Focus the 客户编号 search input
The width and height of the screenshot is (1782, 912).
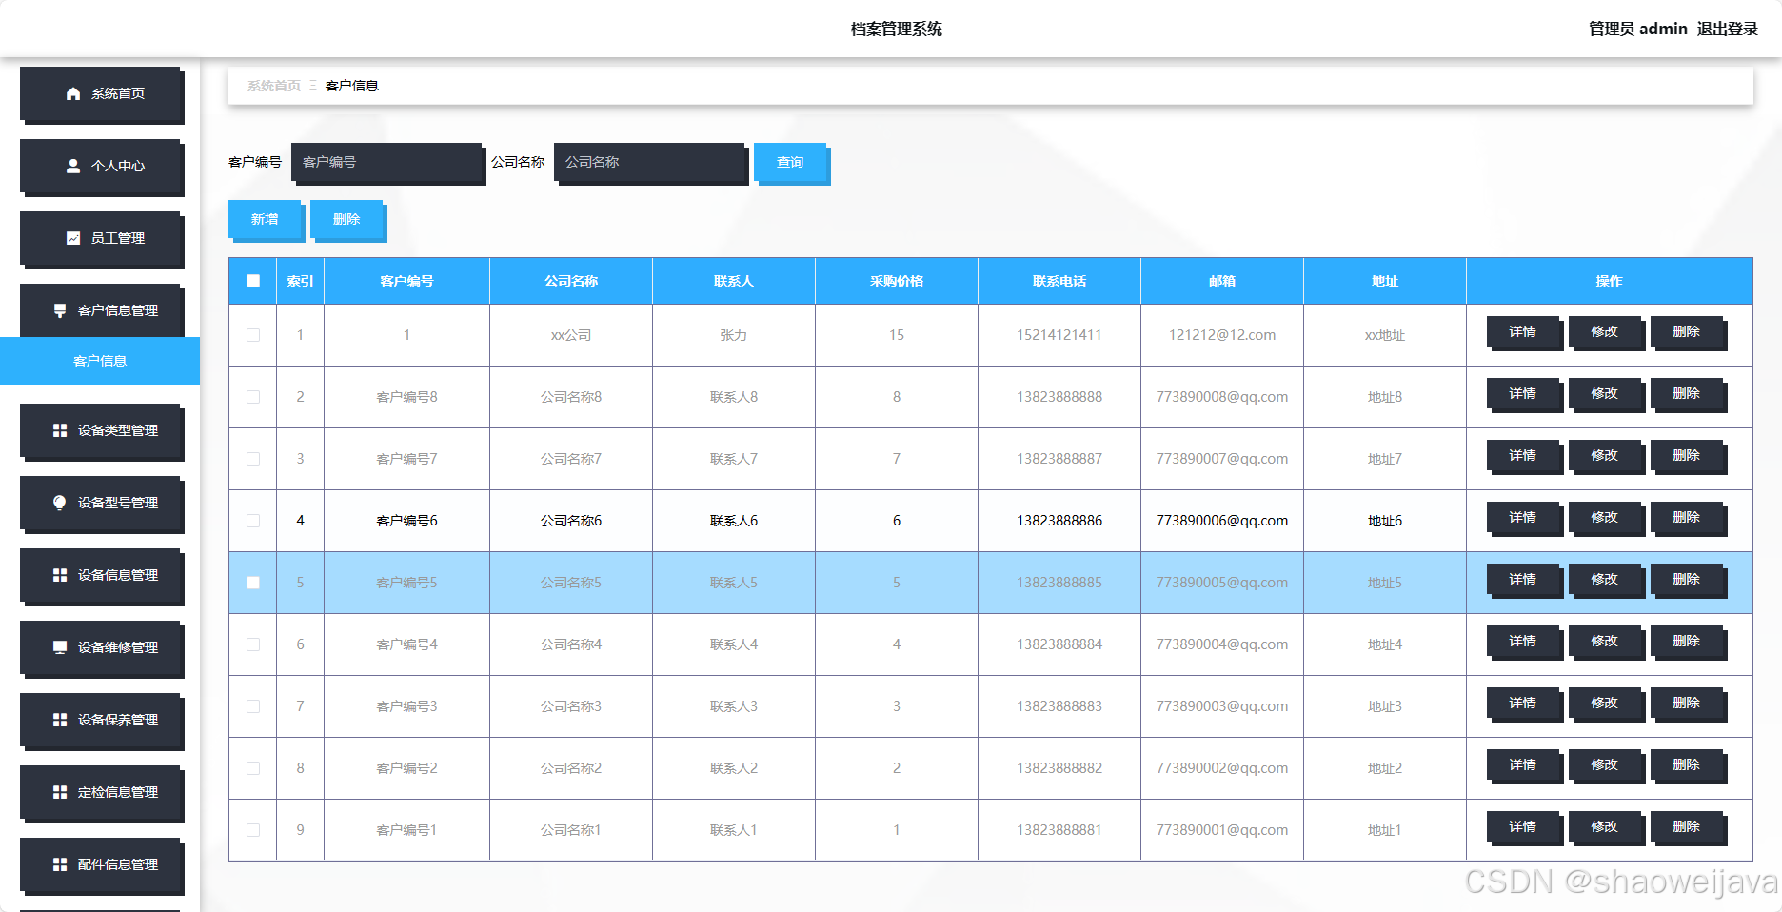(387, 163)
